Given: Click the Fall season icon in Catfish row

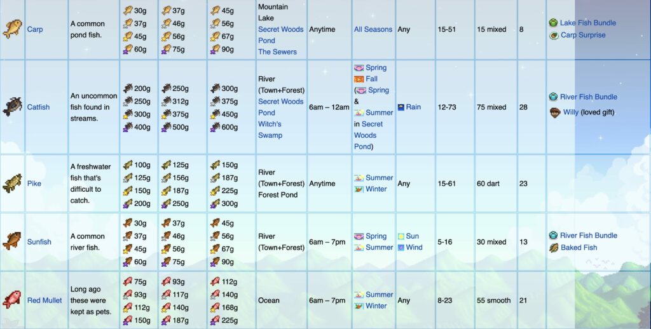Looking at the screenshot, I should click(359, 79).
